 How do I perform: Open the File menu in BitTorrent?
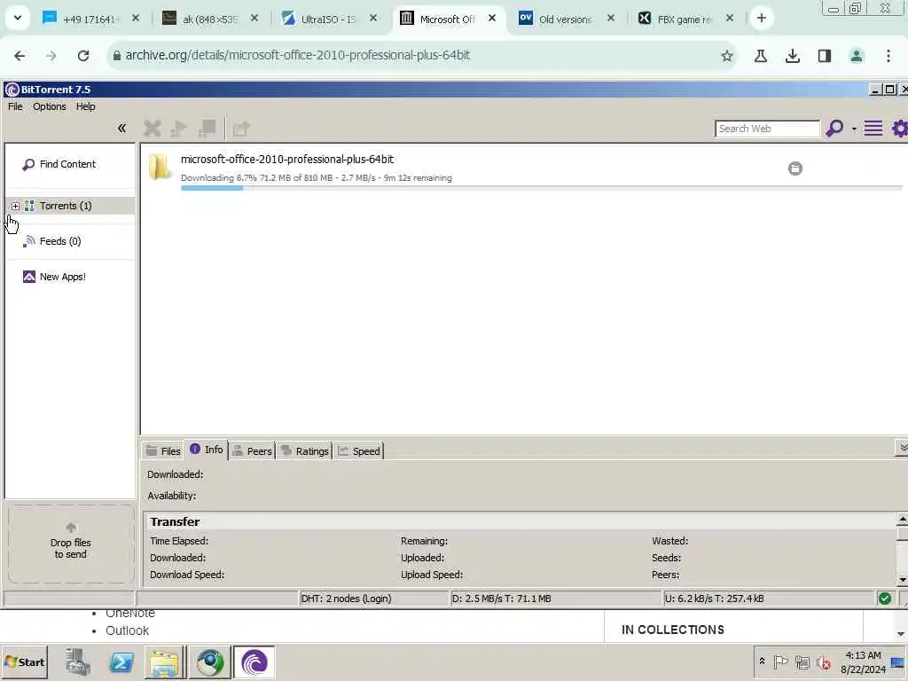coord(15,106)
